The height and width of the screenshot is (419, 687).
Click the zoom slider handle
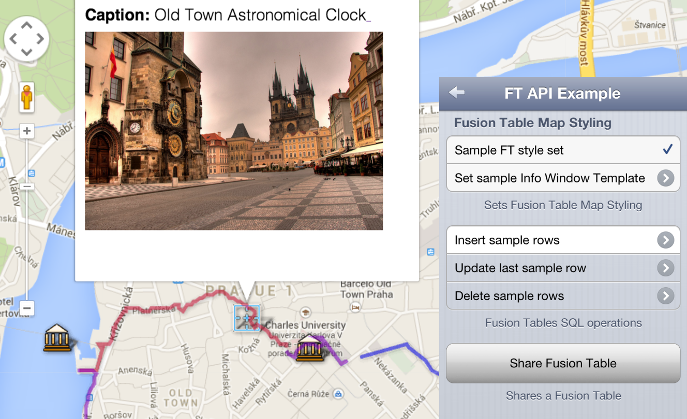click(x=27, y=186)
